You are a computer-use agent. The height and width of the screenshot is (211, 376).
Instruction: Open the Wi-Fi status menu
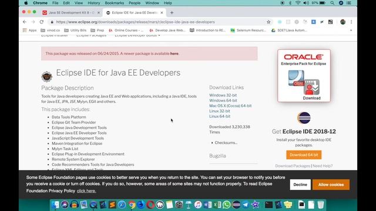tap(298, 3)
